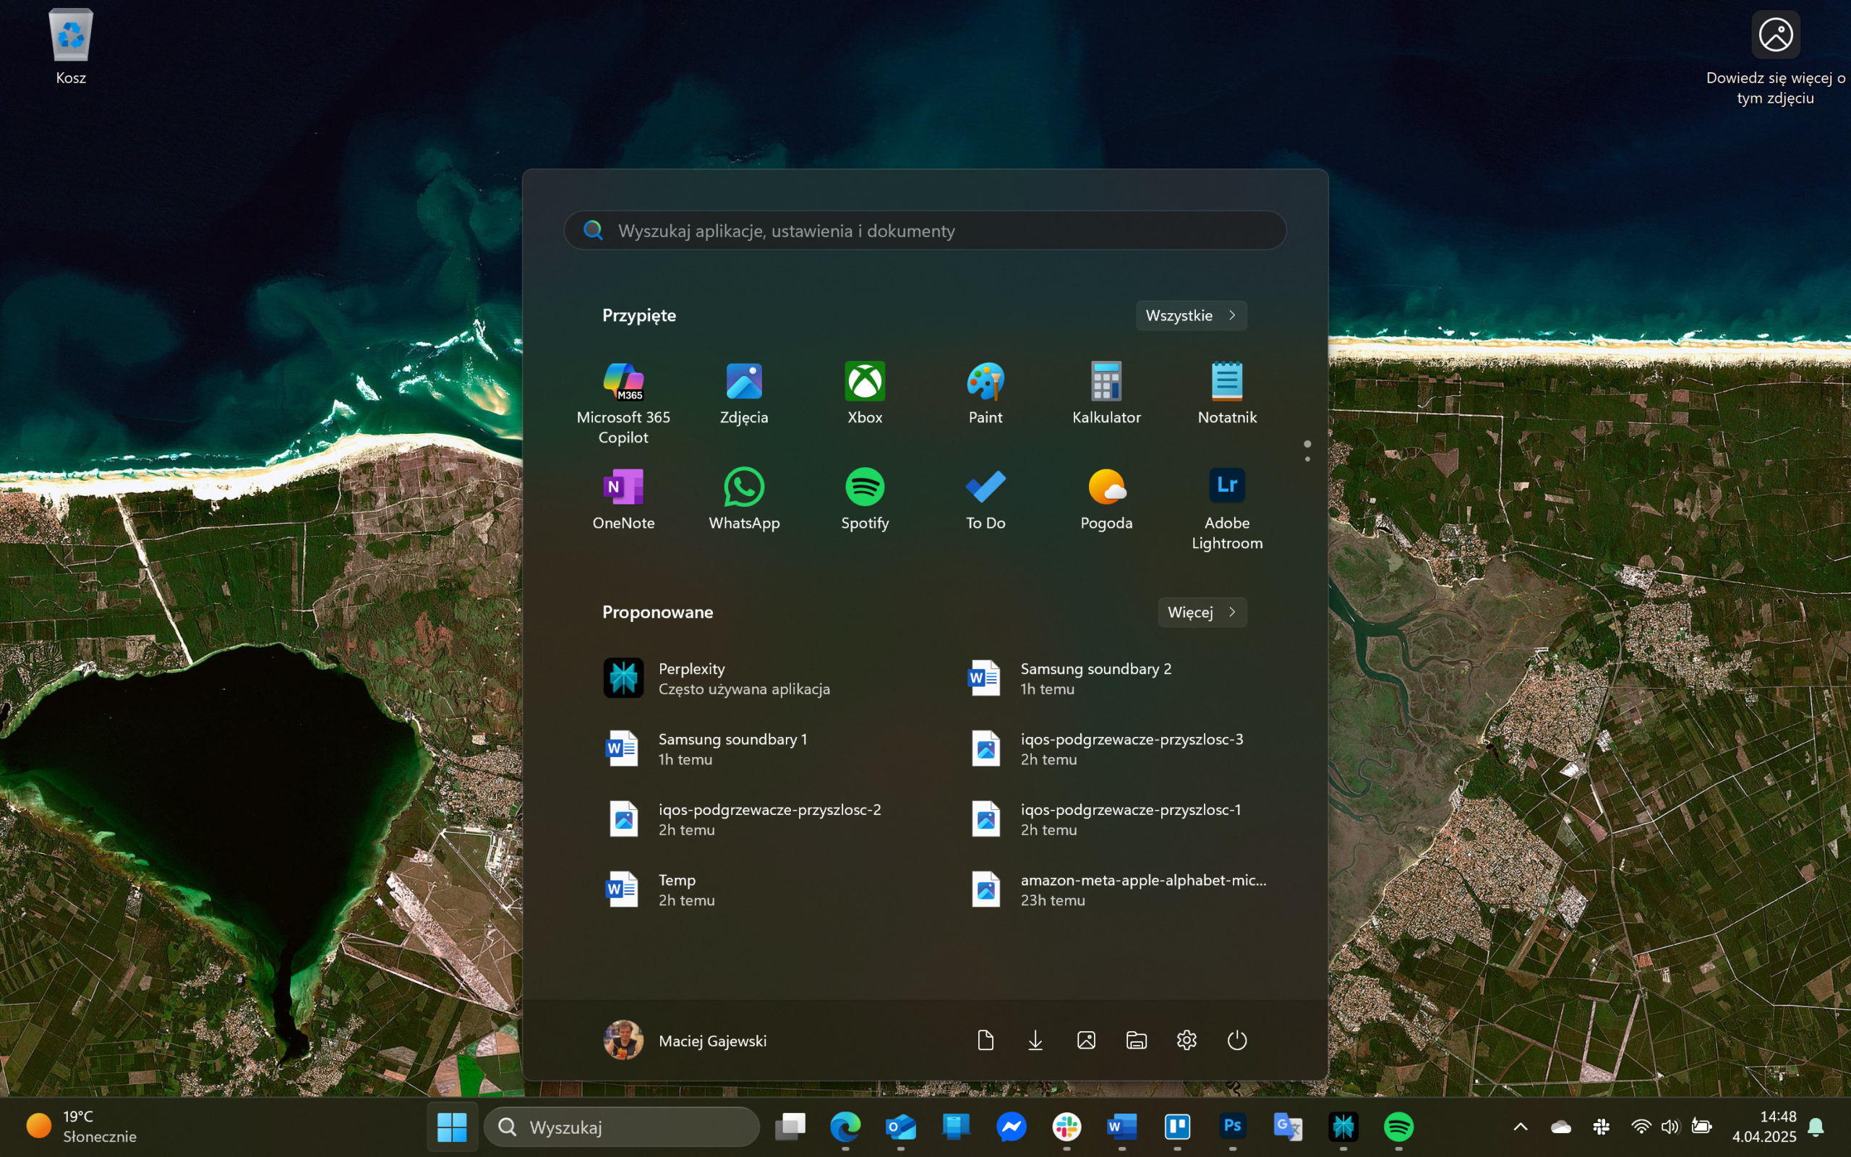Open Word on the taskbar
1851x1157 pixels.
pos(1121,1127)
